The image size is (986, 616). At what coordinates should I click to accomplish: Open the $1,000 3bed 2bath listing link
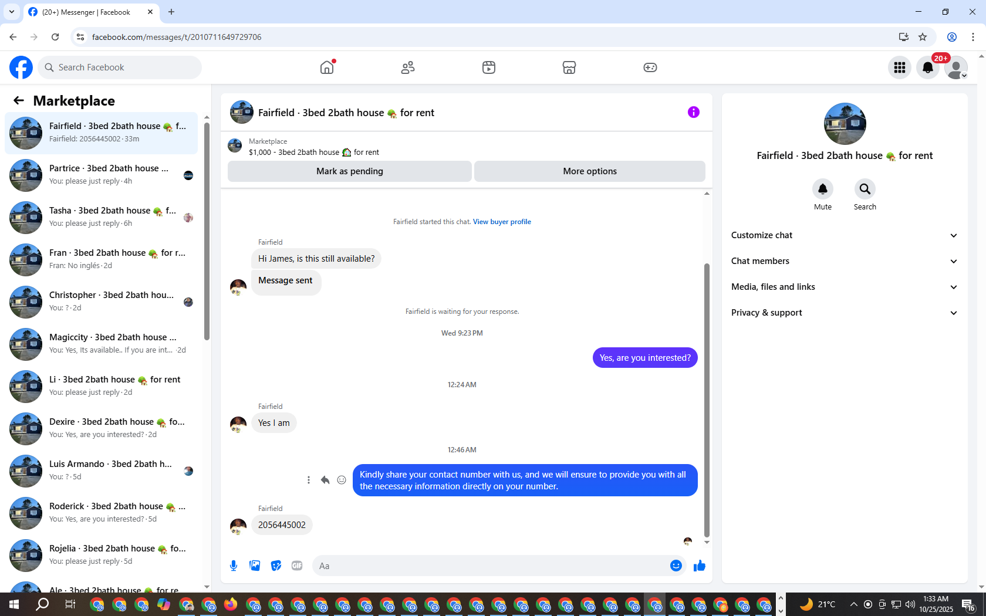(x=314, y=153)
